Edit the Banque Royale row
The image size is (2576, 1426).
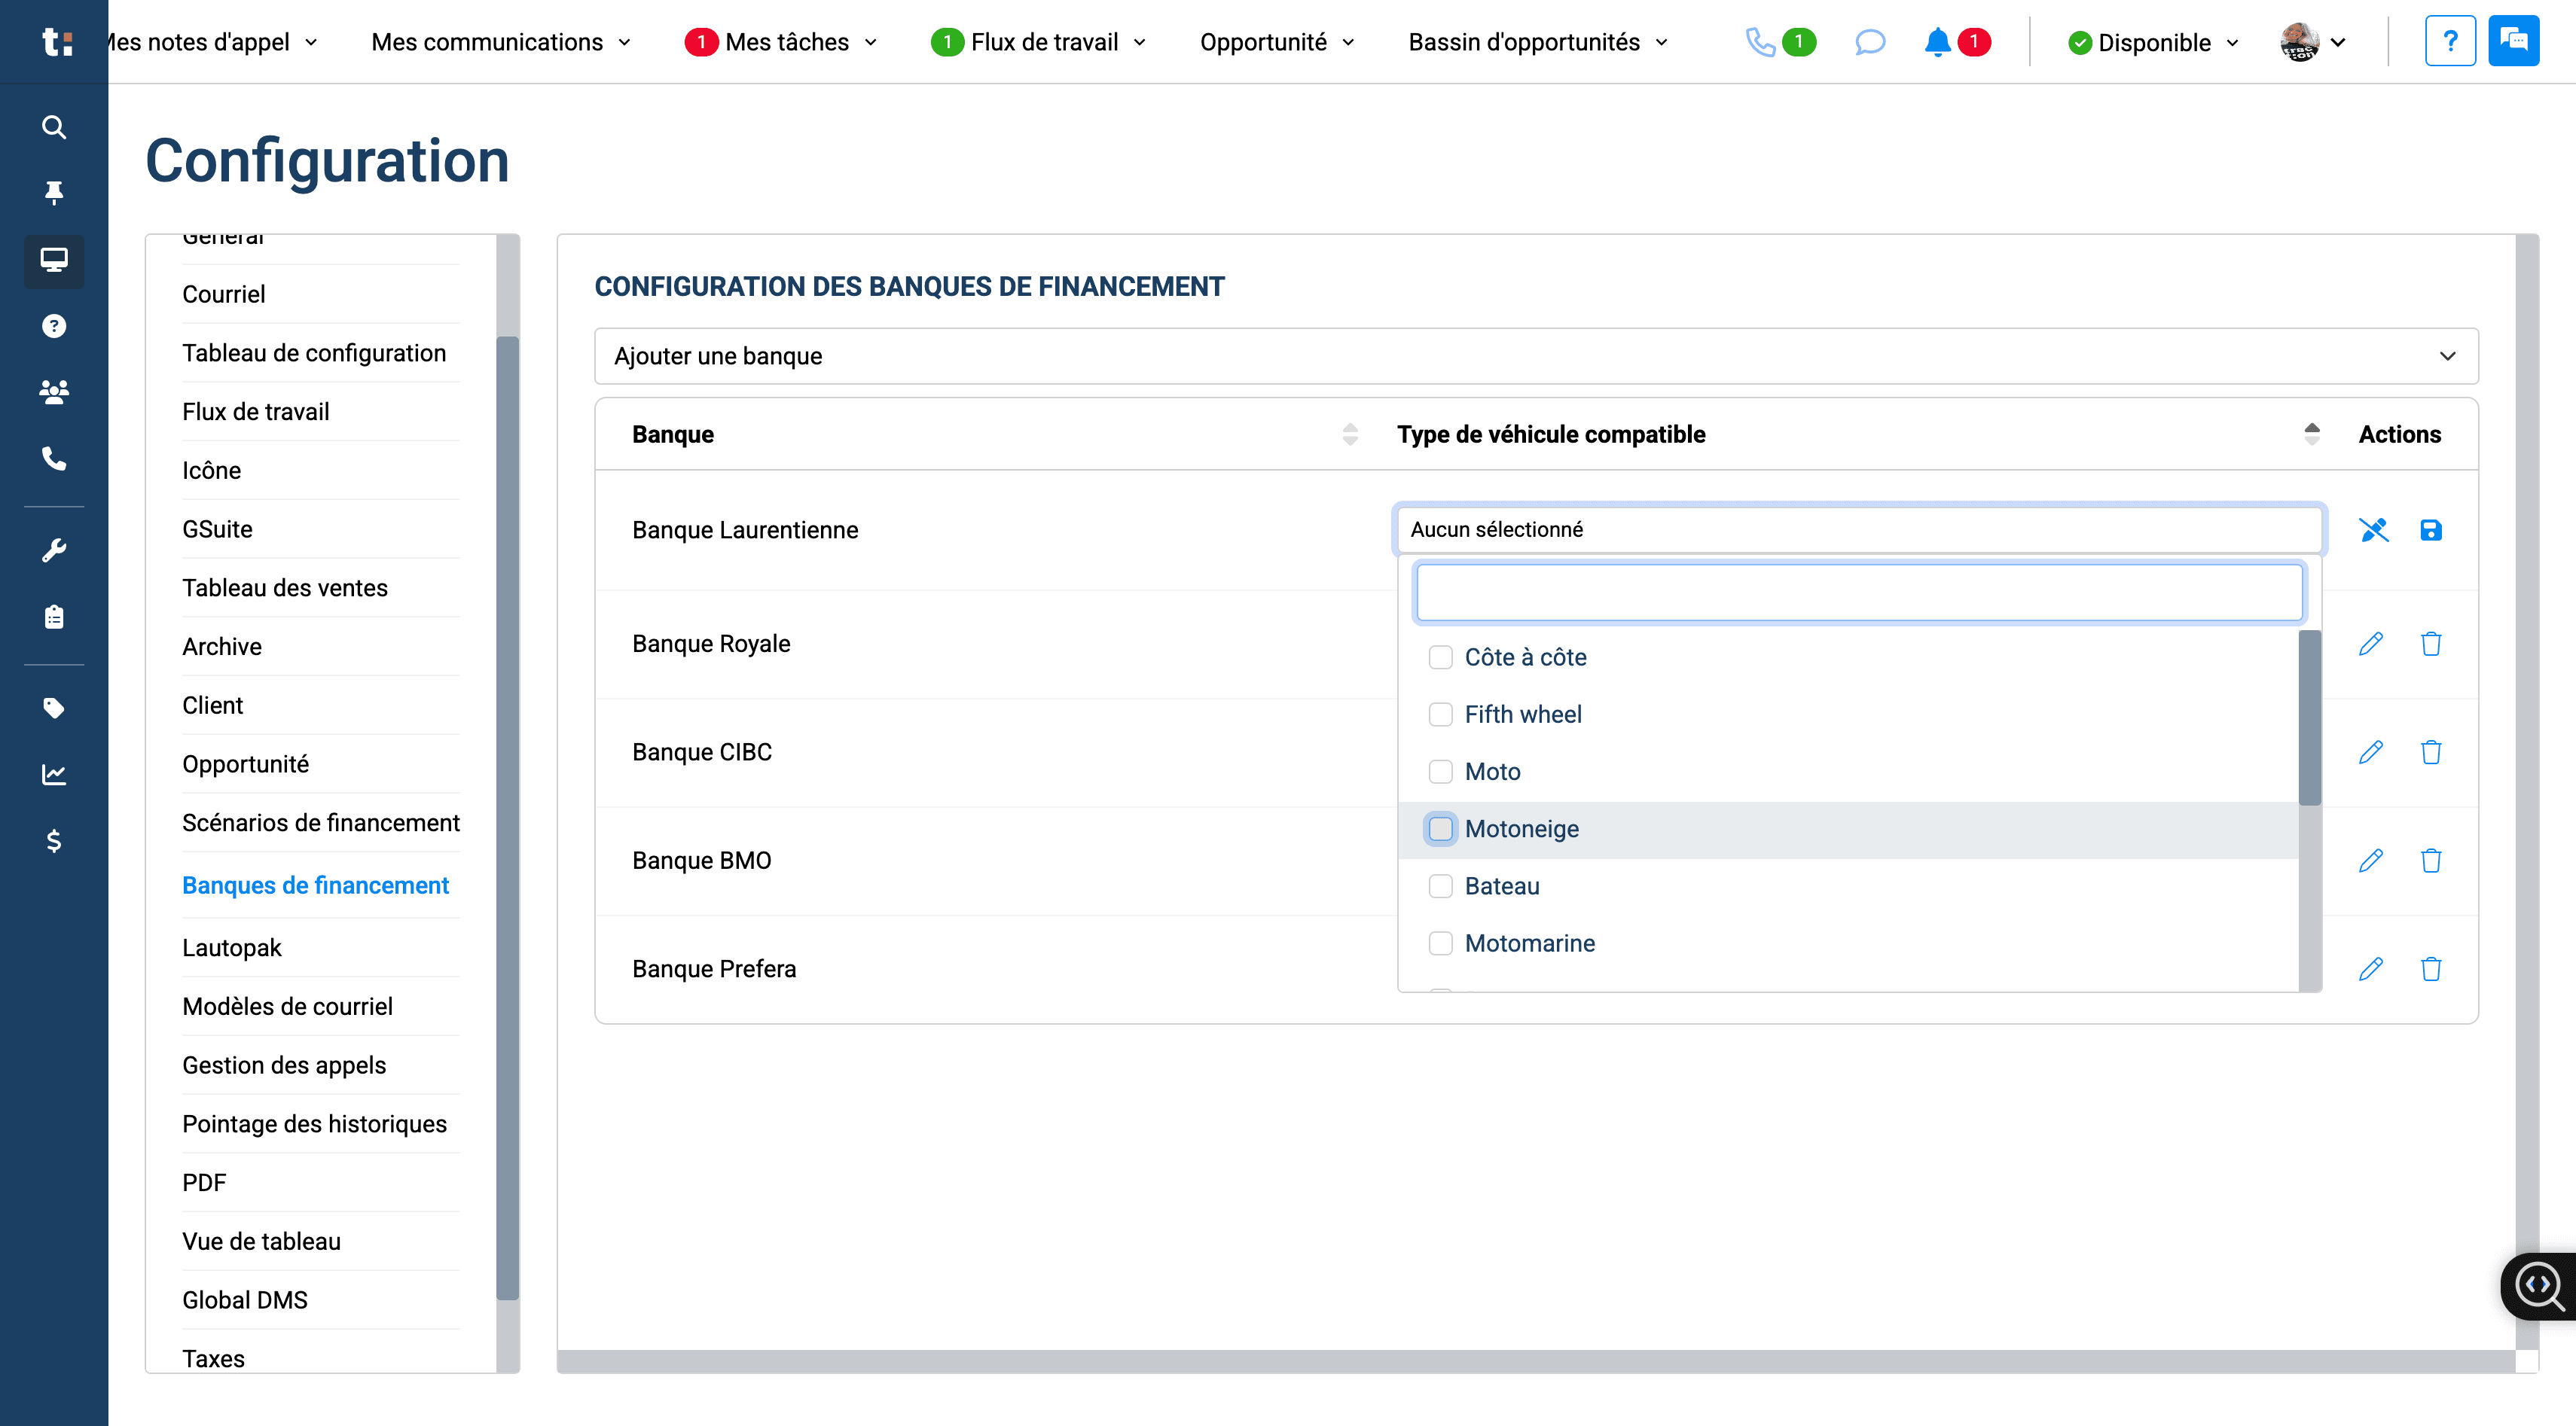coord(2371,644)
